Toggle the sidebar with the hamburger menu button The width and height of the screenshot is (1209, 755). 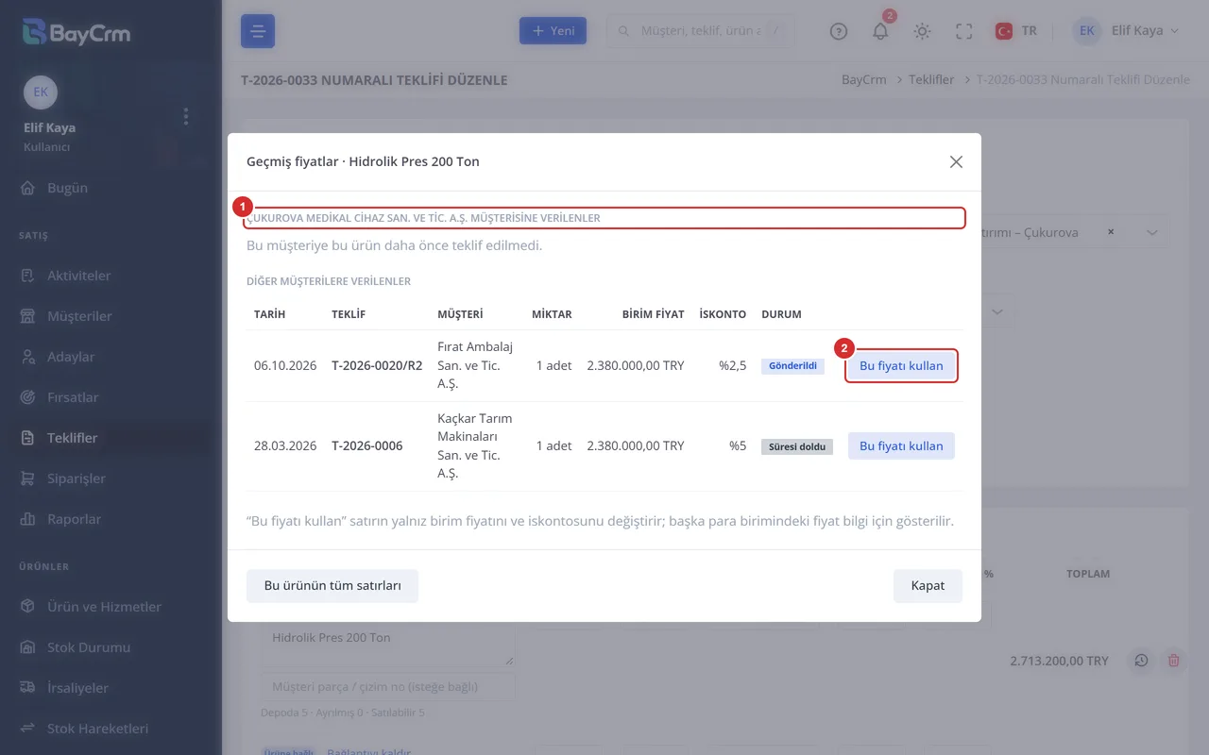click(258, 31)
